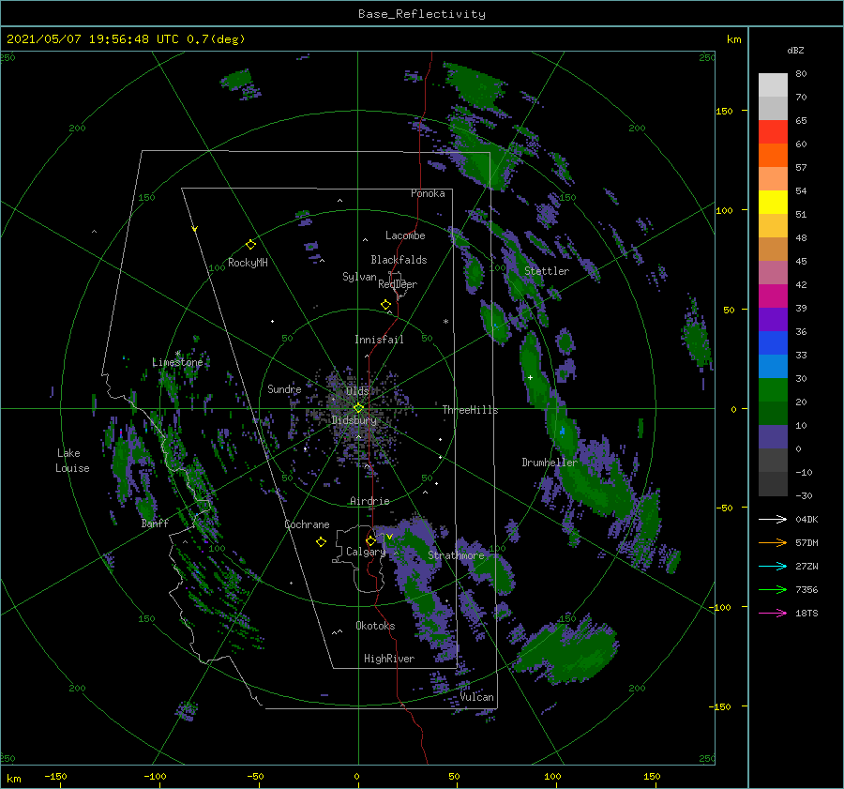Click the -150 tick on bottom km axis
Screen dimensions: 844x789
pyautogui.click(x=55, y=777)
